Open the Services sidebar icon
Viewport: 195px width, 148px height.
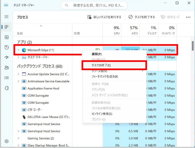tap(7, 88)
